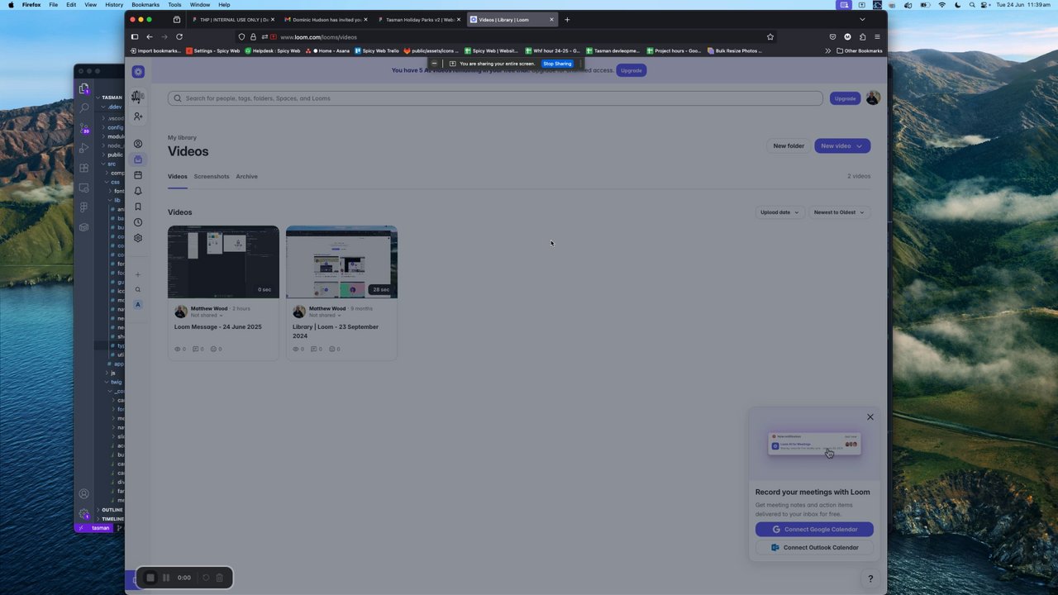Switch to the Videos tab
1058x595 pixels.
(x=178, y=176)
